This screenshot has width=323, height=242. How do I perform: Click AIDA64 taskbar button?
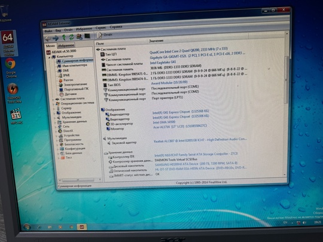pyautogui.click(x=82, y=227)
